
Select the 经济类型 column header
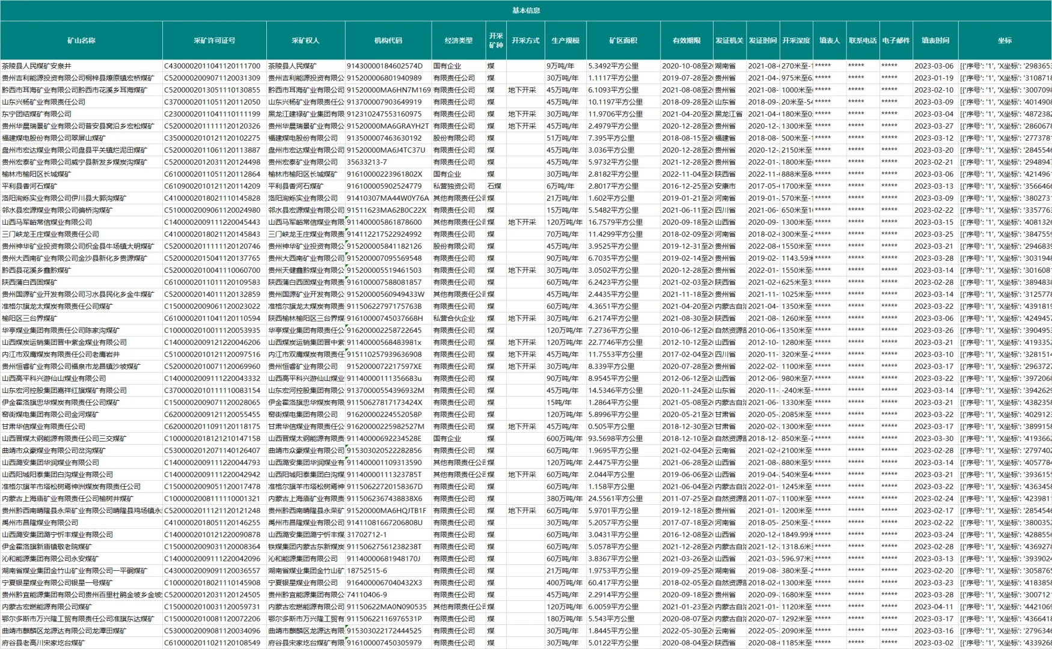coord(459,40)
